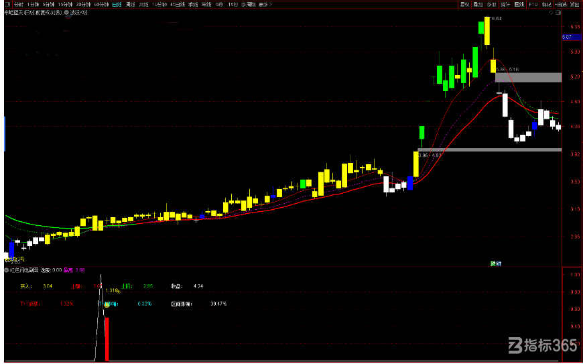The height and width of the screenshot is (364, 583).
Task: Click the lower gray gap zone bar
Action: coord(490,149)
